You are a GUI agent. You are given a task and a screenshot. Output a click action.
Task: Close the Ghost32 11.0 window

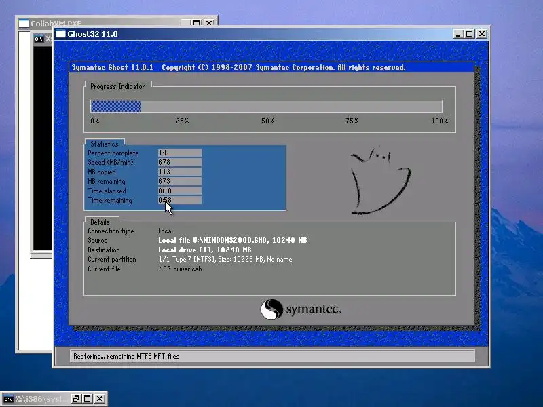point(482,33)
